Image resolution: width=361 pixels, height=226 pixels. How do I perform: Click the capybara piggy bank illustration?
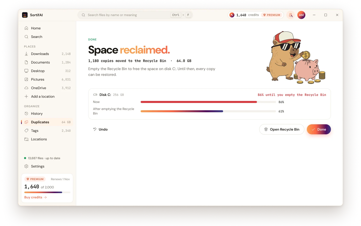(x=296, y=58)
